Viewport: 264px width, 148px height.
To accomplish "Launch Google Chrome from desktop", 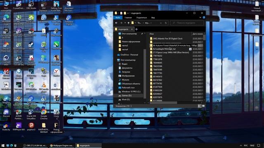I will 44,114.
